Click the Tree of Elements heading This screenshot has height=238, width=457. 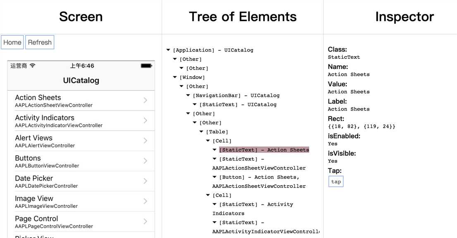243,16
